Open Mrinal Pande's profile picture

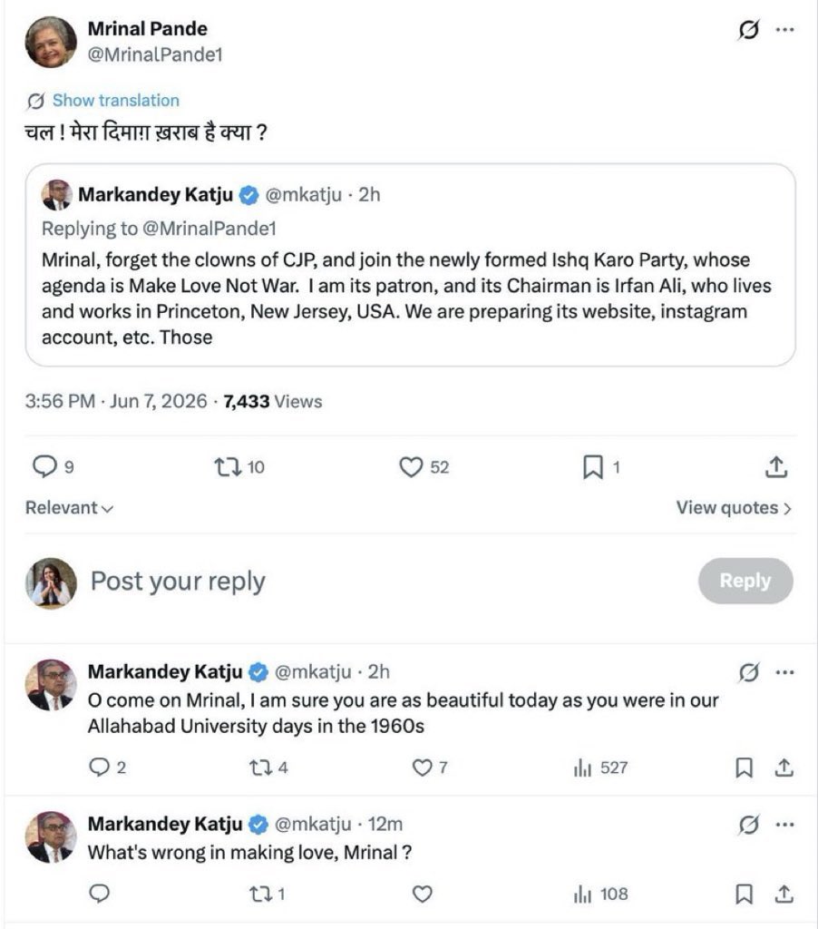[51, 42]
